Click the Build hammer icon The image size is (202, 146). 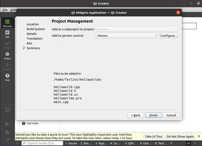[x=8, y=140]
